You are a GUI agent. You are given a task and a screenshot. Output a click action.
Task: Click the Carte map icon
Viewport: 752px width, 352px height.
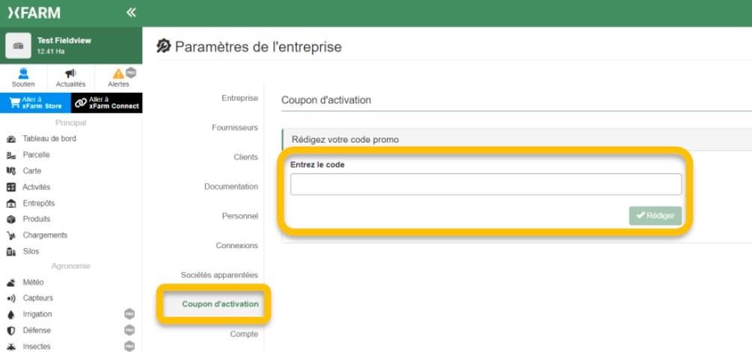(x=11, y=171)
